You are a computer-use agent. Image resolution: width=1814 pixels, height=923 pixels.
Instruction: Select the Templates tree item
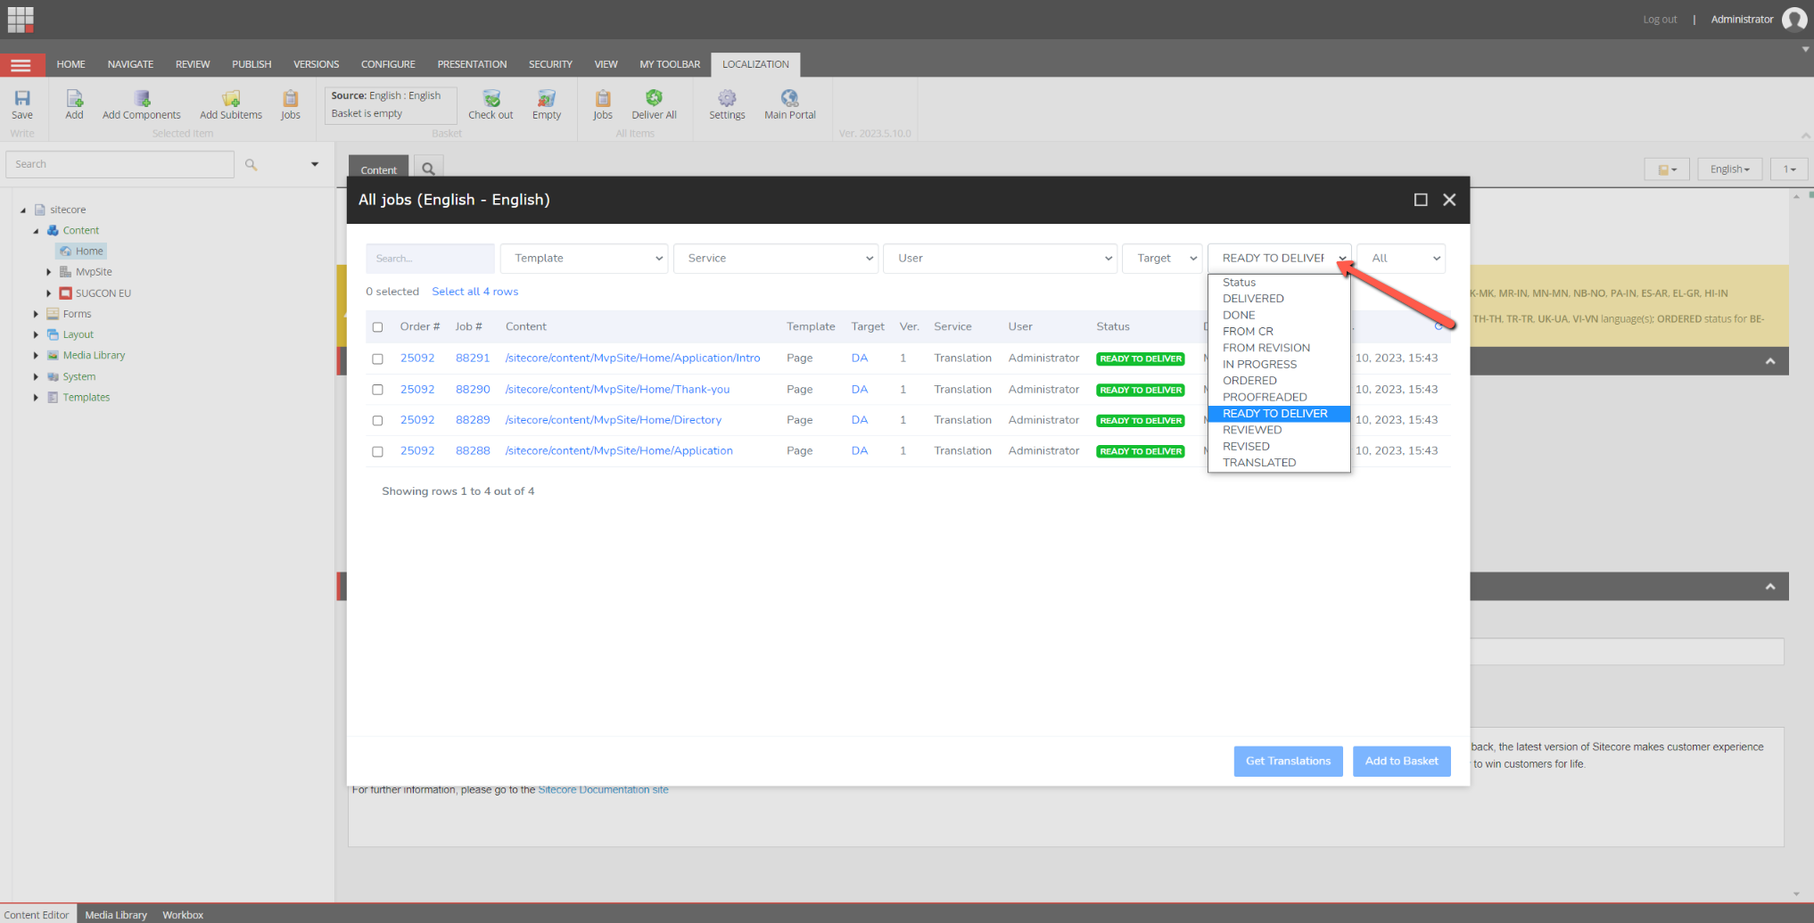[x=78, y=397]
